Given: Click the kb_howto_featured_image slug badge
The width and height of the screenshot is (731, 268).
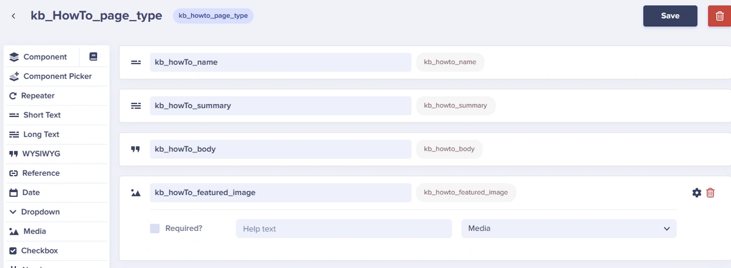Looking at the screenshot, I should (466, 193).
